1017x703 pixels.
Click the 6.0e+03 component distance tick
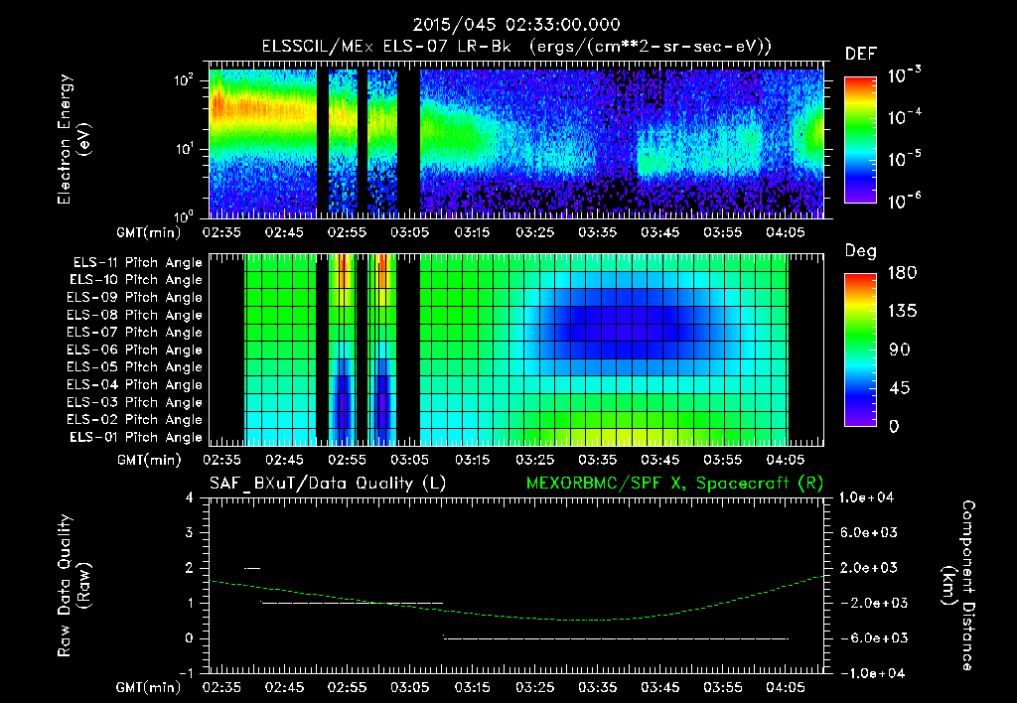coord(868,532)
